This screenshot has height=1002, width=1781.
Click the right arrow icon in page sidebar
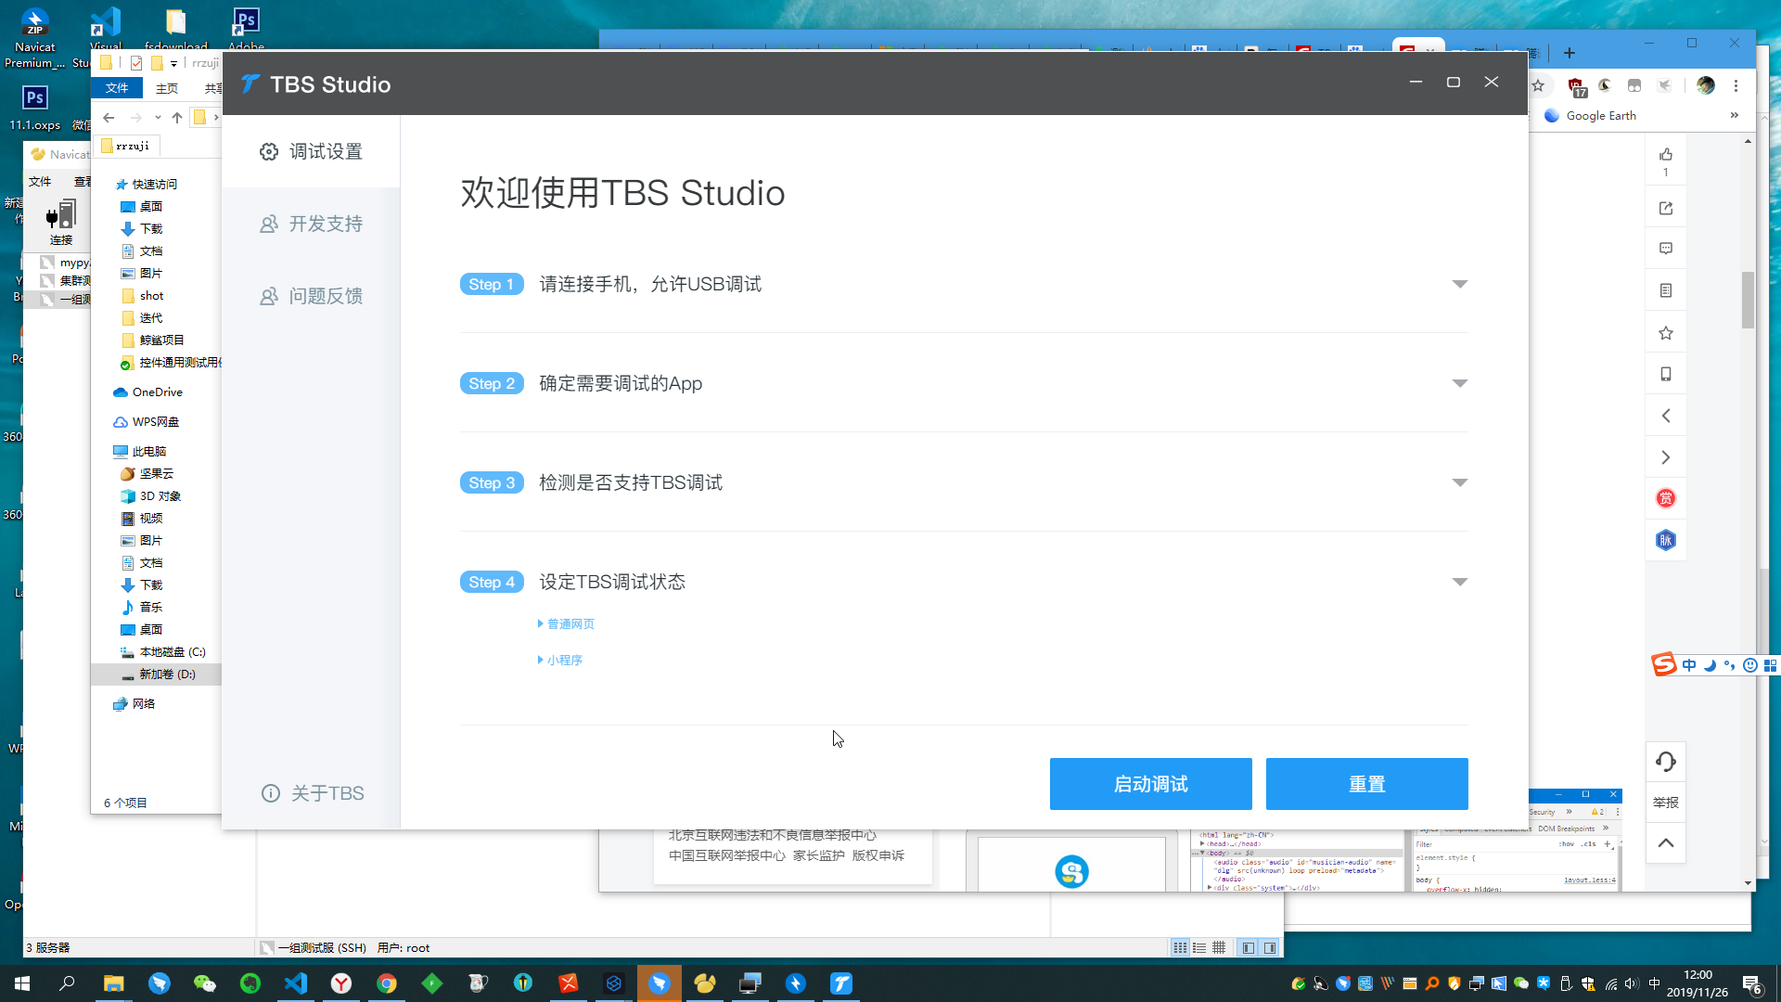point(1666,457)
